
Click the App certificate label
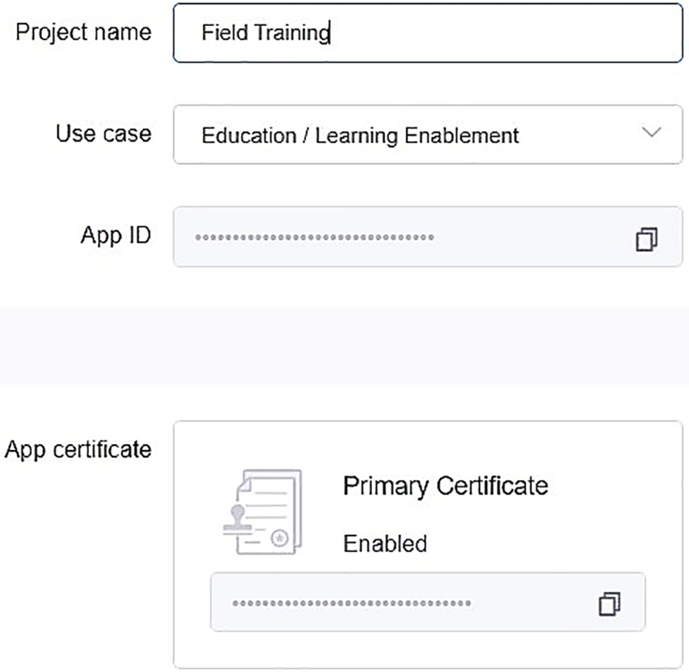coord(78,449)
